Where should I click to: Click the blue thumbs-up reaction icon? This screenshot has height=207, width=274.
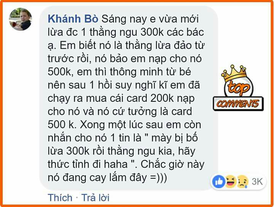point(218,182)
